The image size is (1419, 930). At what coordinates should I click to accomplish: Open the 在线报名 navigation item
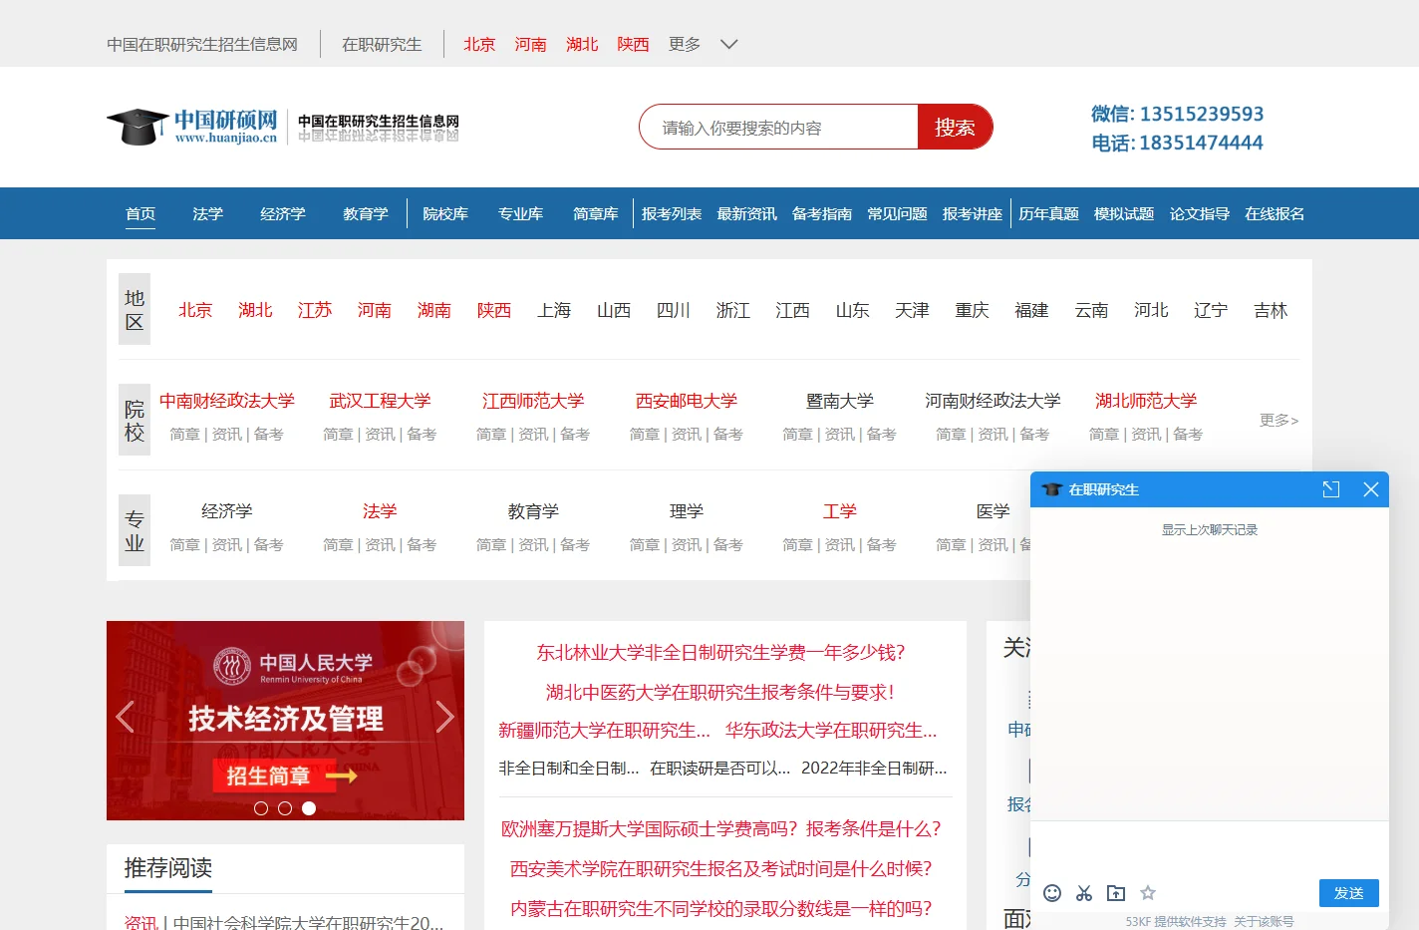[1275, 214]
